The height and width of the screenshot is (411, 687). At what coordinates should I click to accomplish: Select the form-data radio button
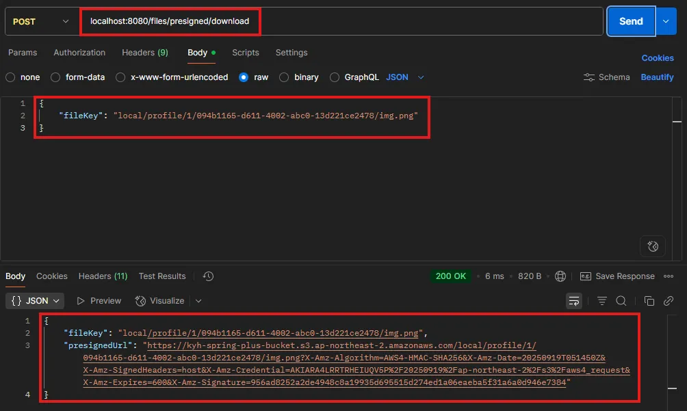(x=55, y=77)
